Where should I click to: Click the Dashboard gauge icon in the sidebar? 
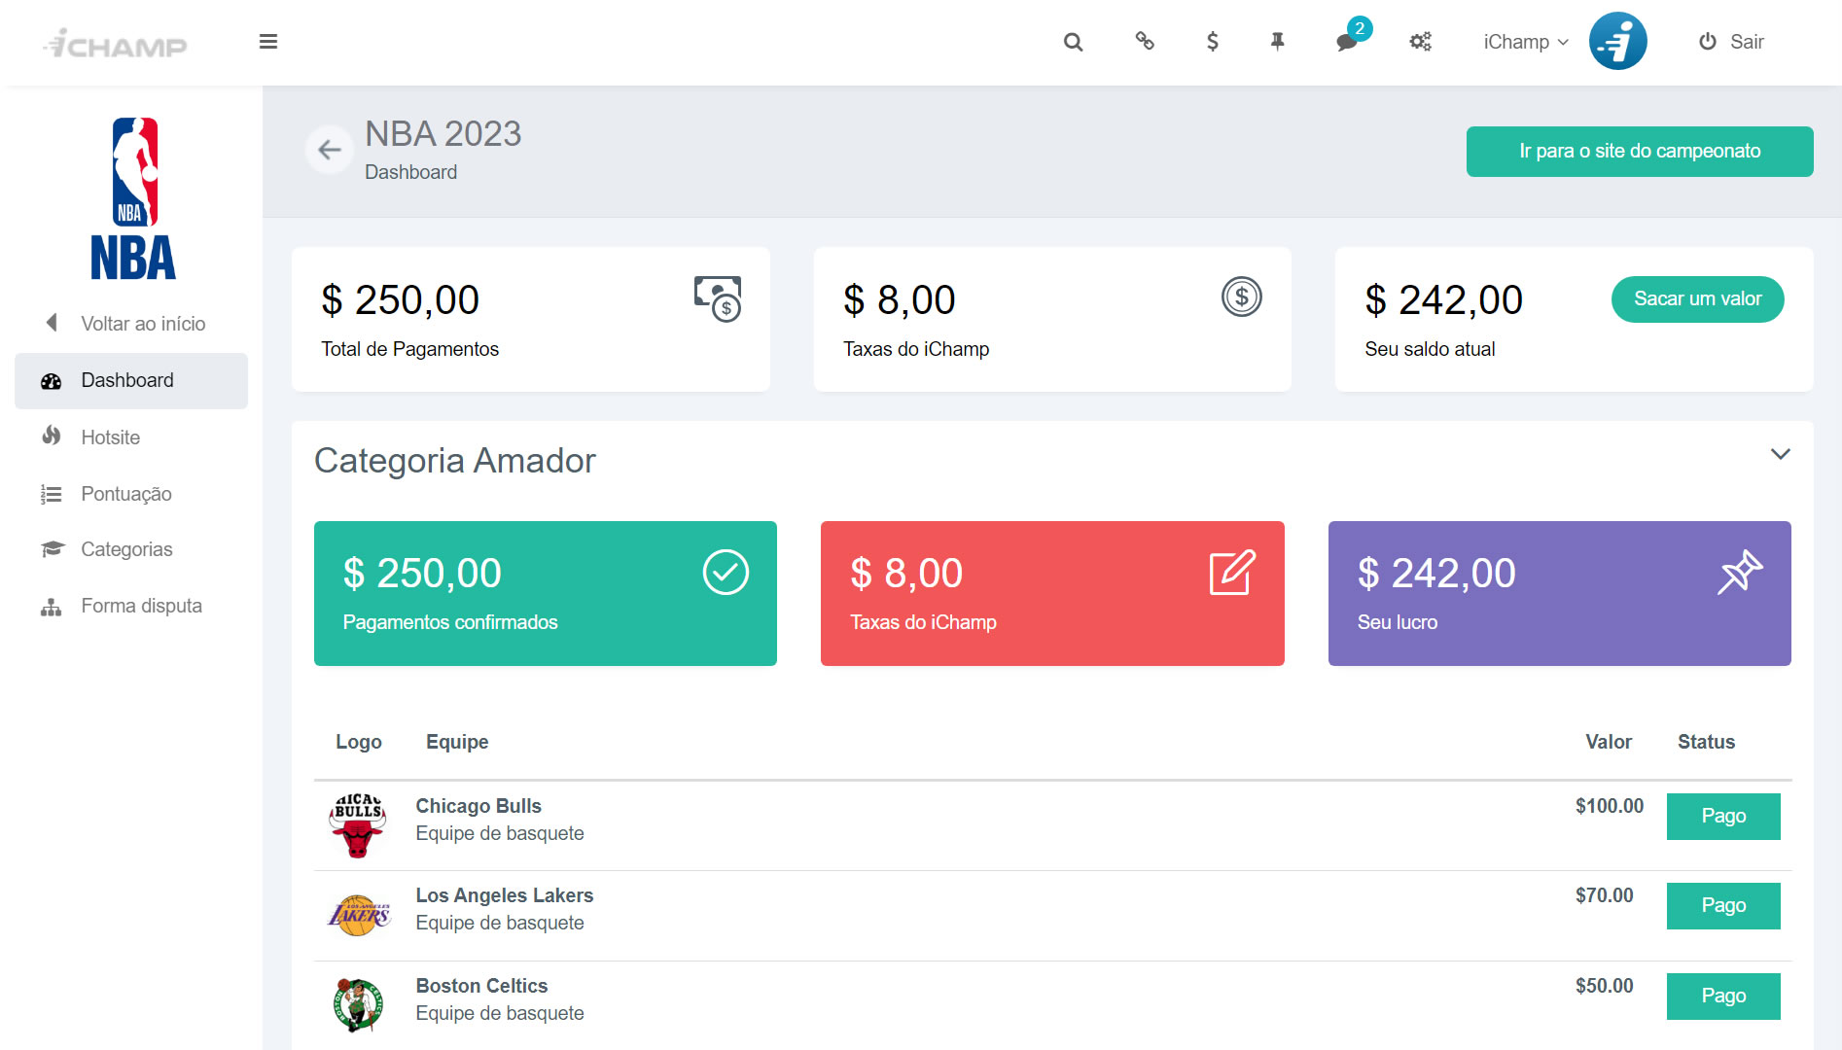click(51, 381)
